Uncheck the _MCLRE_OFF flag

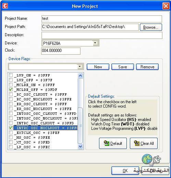(11, 90)
